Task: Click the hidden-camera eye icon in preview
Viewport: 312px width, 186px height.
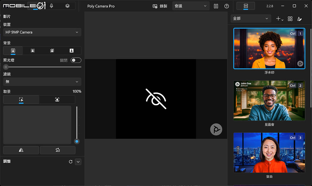Action: coord(156,99)
